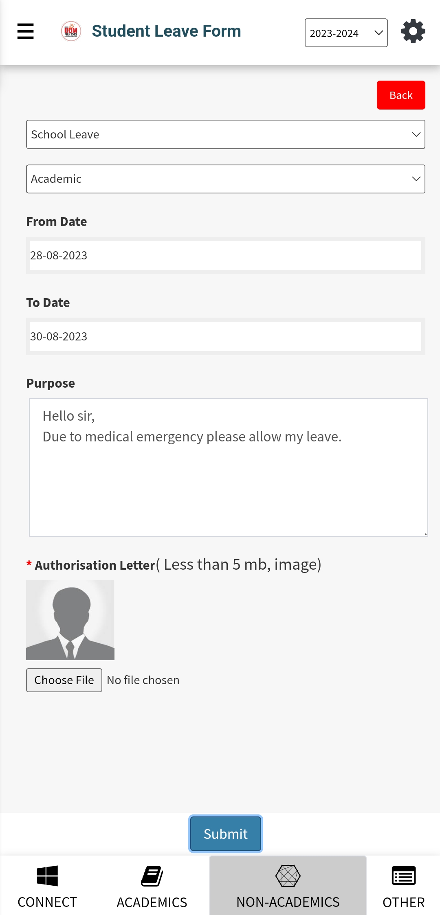Screen dimensions: 440x915
Task: Open the School Leave type dropdown
Action: tap(225, 134)
